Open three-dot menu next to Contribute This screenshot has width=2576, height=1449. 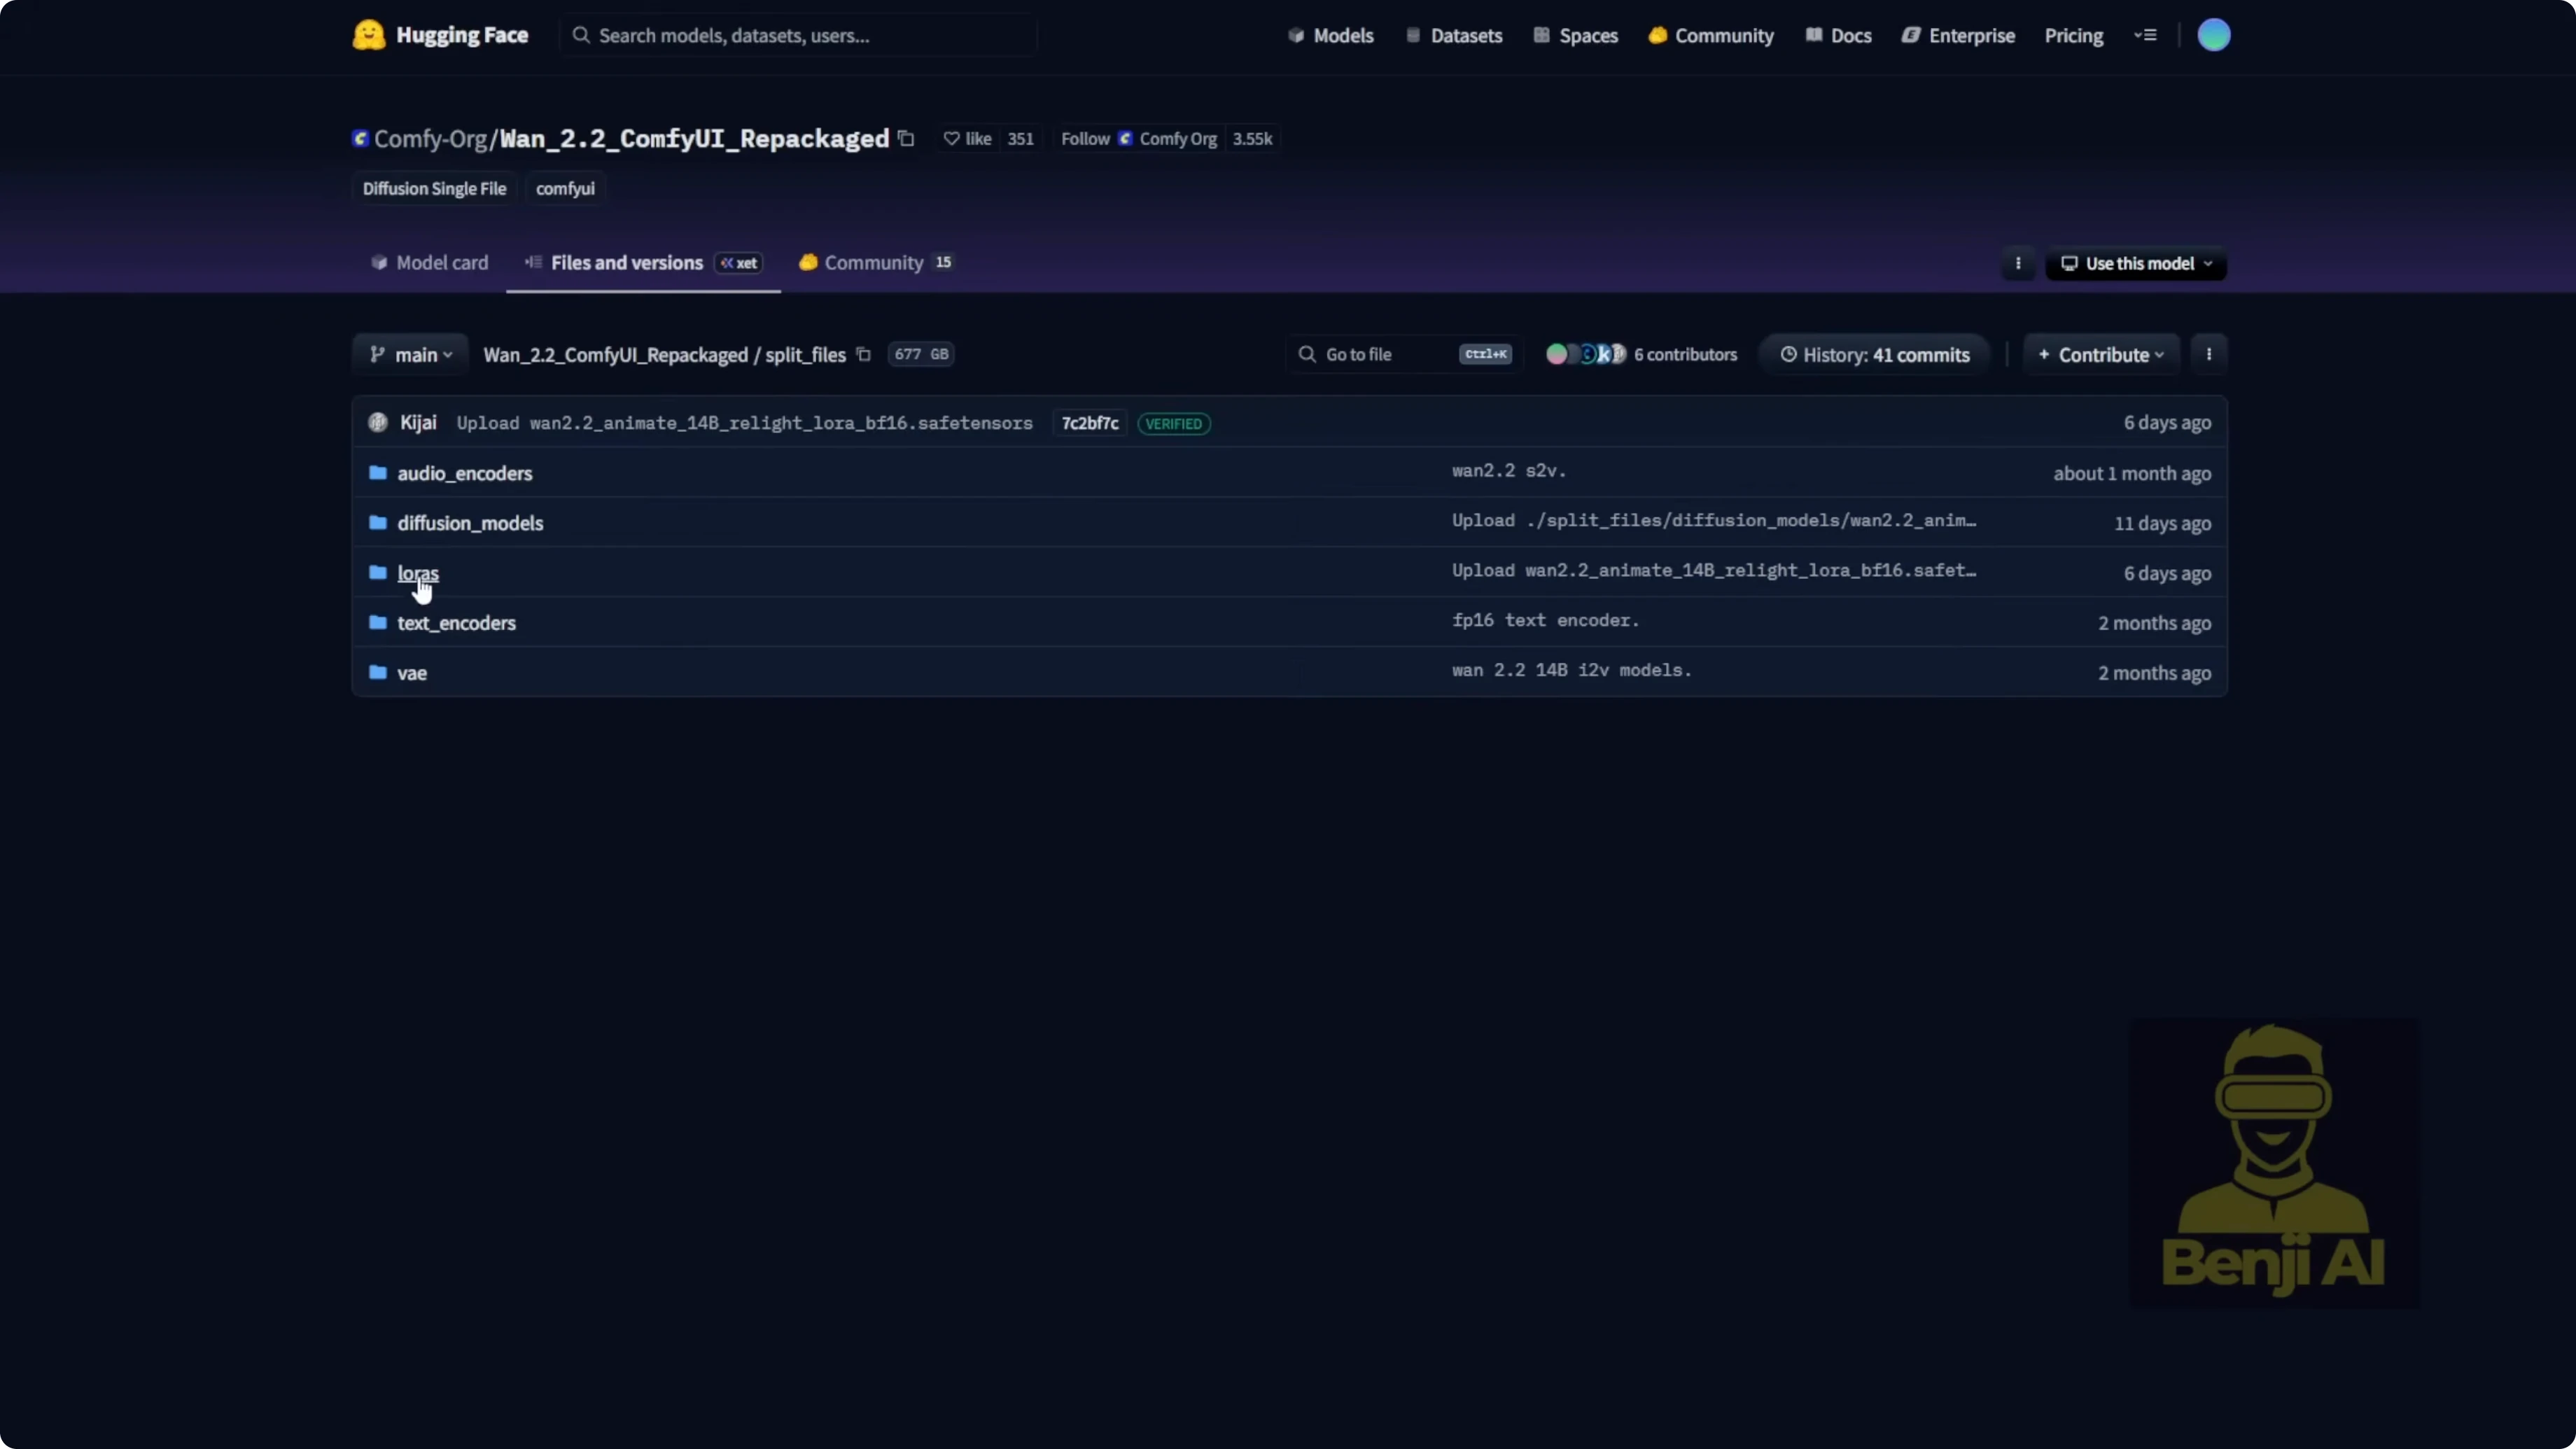[x=2208, y=354]
